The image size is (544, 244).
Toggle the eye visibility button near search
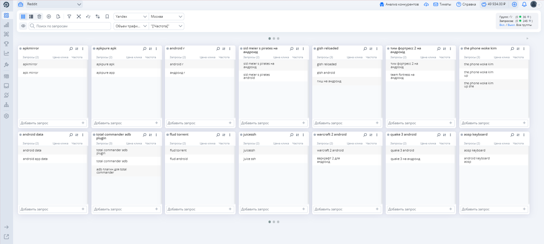[23, 26]
